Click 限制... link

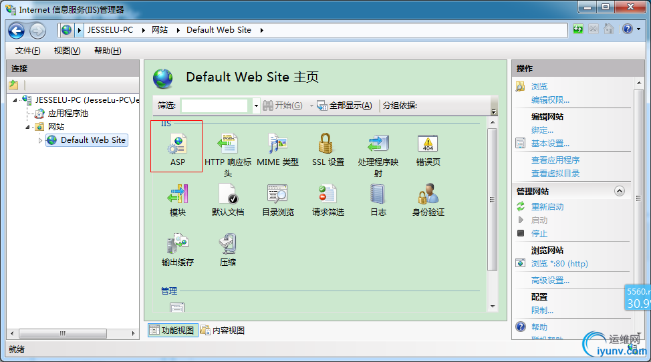pos(542,310)
